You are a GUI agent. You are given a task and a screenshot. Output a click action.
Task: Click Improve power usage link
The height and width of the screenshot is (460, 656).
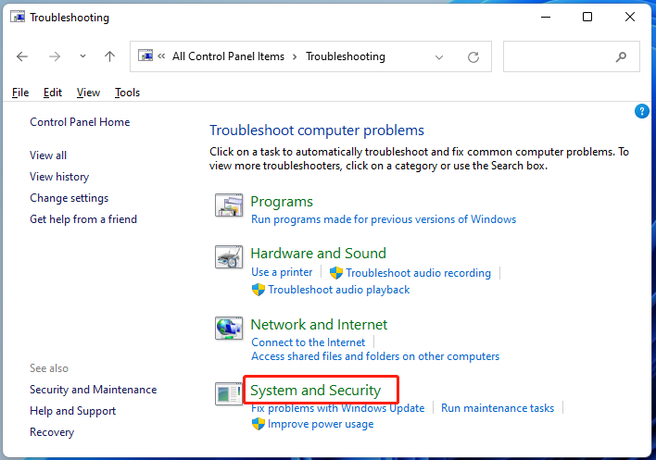(x=321, y=424)
